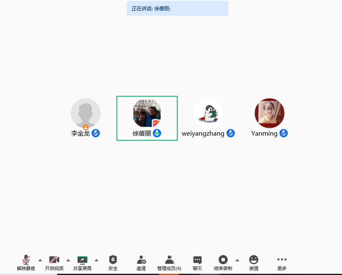Open the 聊天 chat bubble icon
Image resolution: width=342 pixels, height=275 pixels.
[x=197, y=260]
